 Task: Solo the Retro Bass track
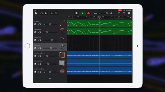[x=39, y=32]
